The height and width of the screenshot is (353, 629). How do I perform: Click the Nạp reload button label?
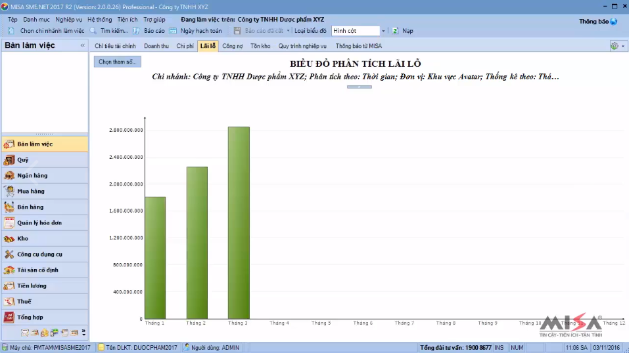[408, 31]
